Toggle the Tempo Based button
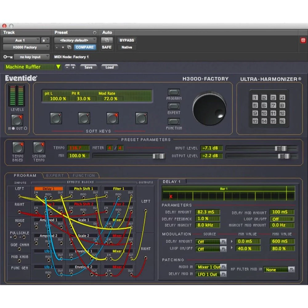Screen dimensions: 308x308 point(18,148)
